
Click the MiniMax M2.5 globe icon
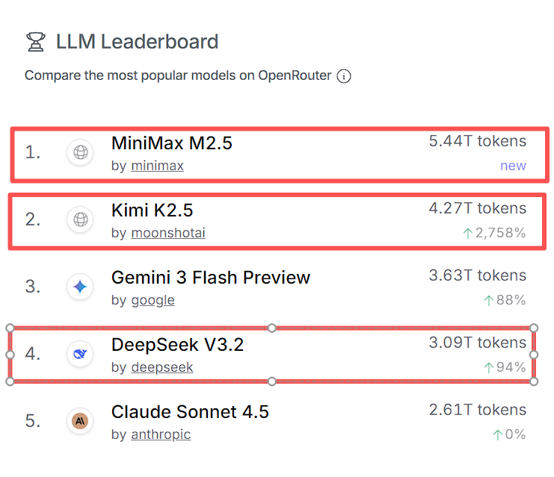tap(80, 152)
